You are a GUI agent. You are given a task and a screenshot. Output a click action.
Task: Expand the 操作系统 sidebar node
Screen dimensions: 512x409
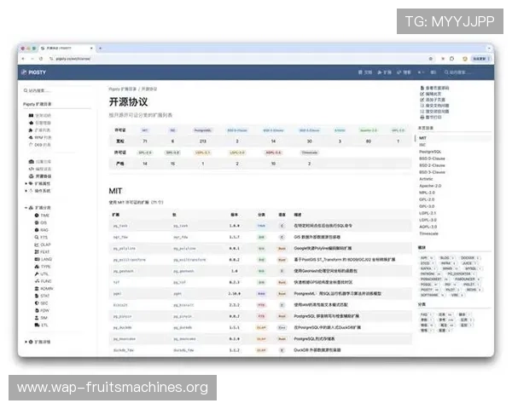point(26,191)
